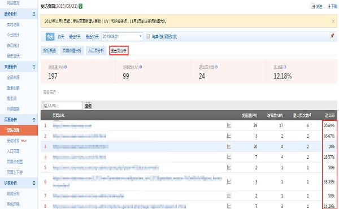Select 最近7天 in the date bar
339x209 pixels.
point(75,37)
